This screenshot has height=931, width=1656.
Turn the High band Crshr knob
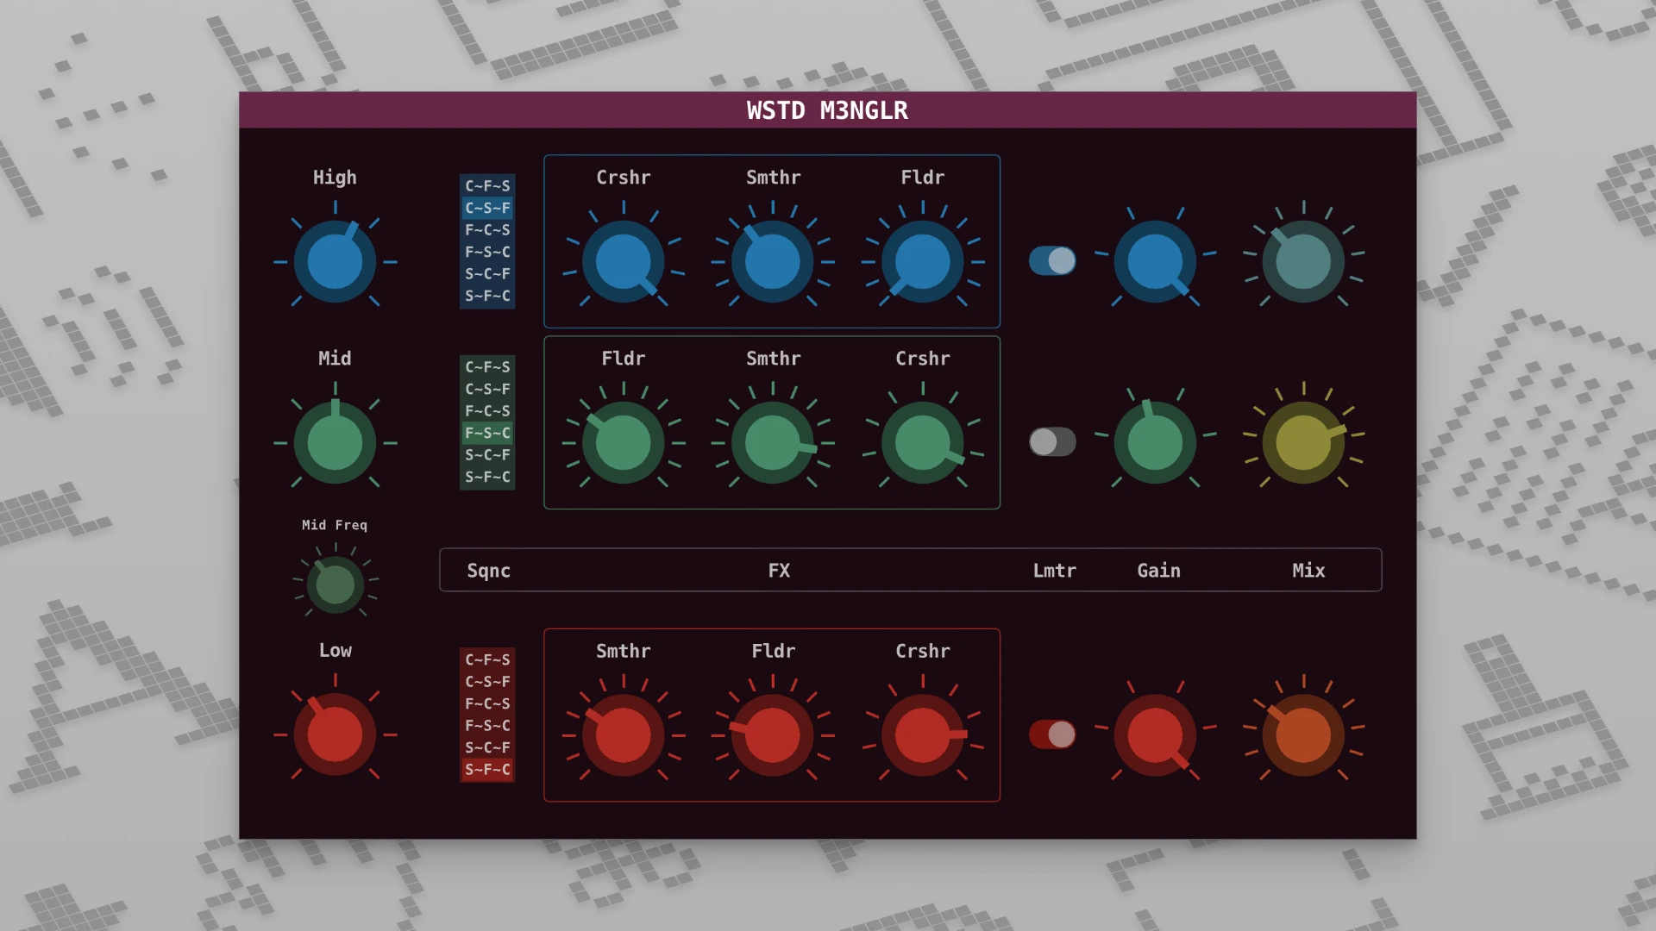tap(624, 259)
